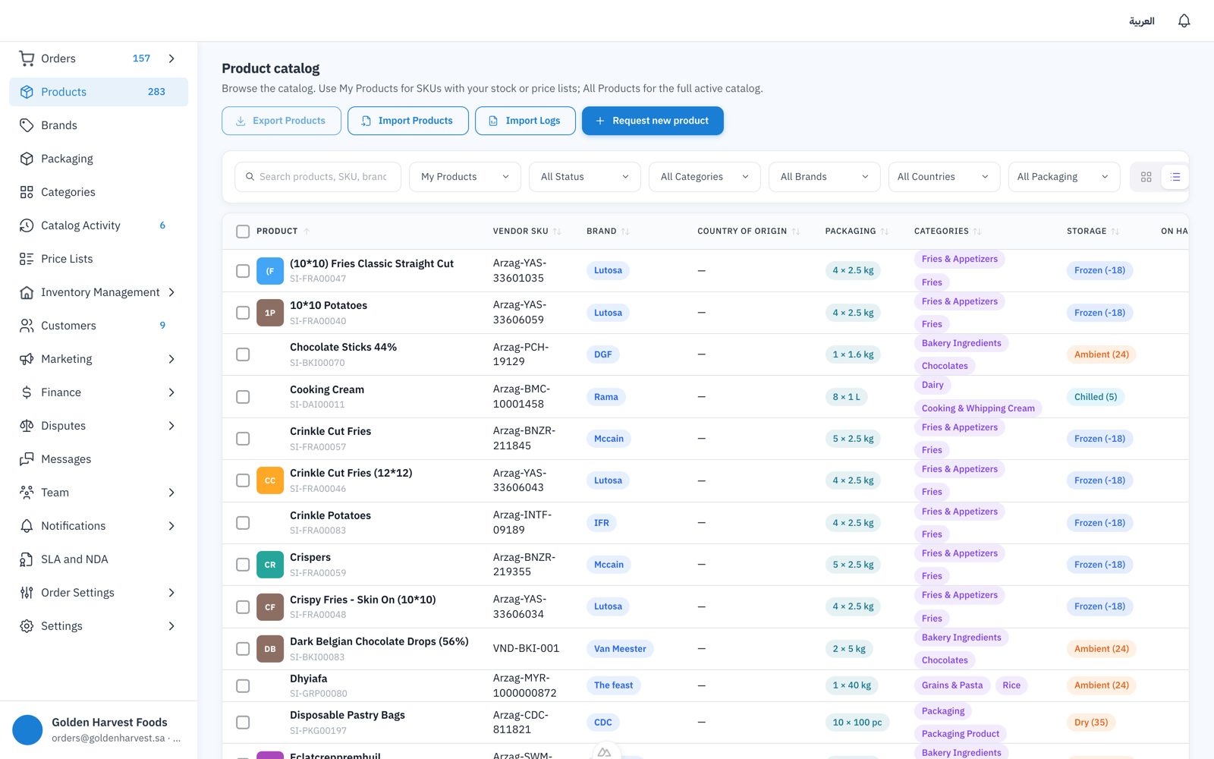Click the Export Products button
This screenshot has height=759, width=1214.
pyautogui.click(x=281, y=121)
